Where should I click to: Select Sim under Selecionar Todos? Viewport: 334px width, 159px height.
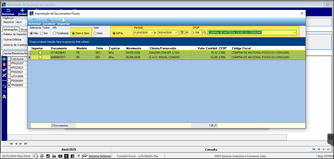(44, 33)
